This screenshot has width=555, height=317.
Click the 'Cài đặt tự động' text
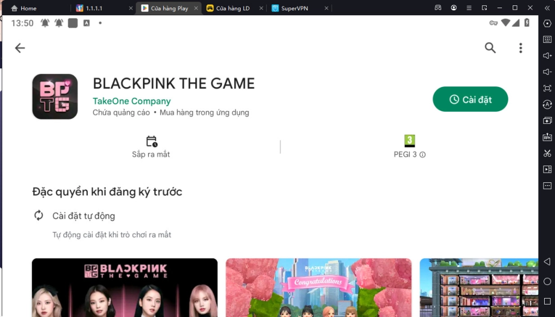click(x=83, y=216)
